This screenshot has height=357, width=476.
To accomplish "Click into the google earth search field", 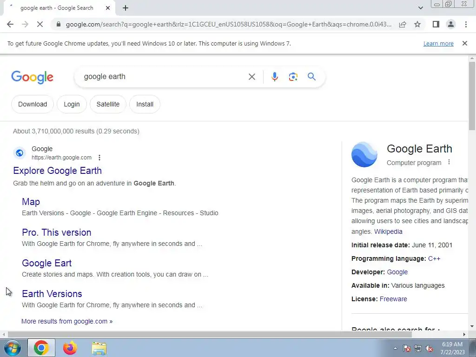I will click(x=164, y=77).
